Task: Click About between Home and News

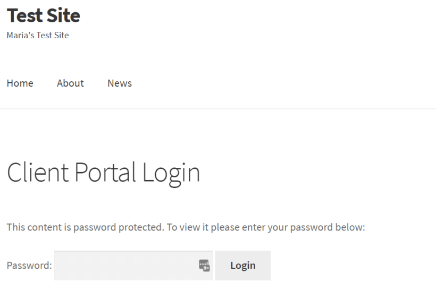Action: tap(70, 83)
